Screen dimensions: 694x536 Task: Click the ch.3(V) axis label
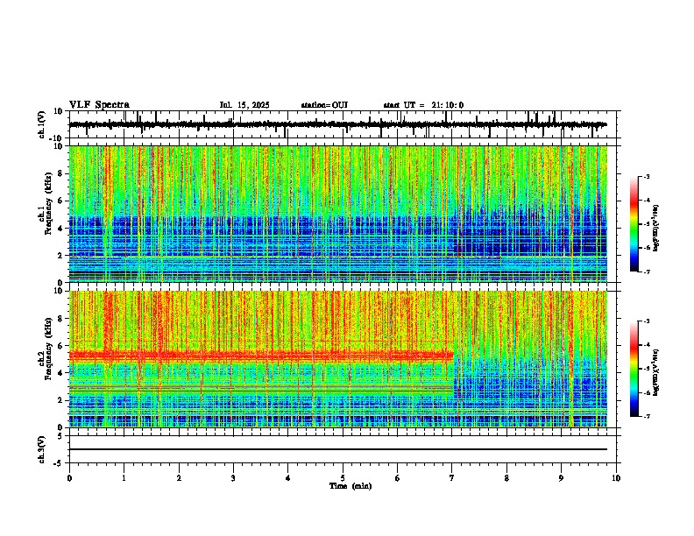(41, 449)
